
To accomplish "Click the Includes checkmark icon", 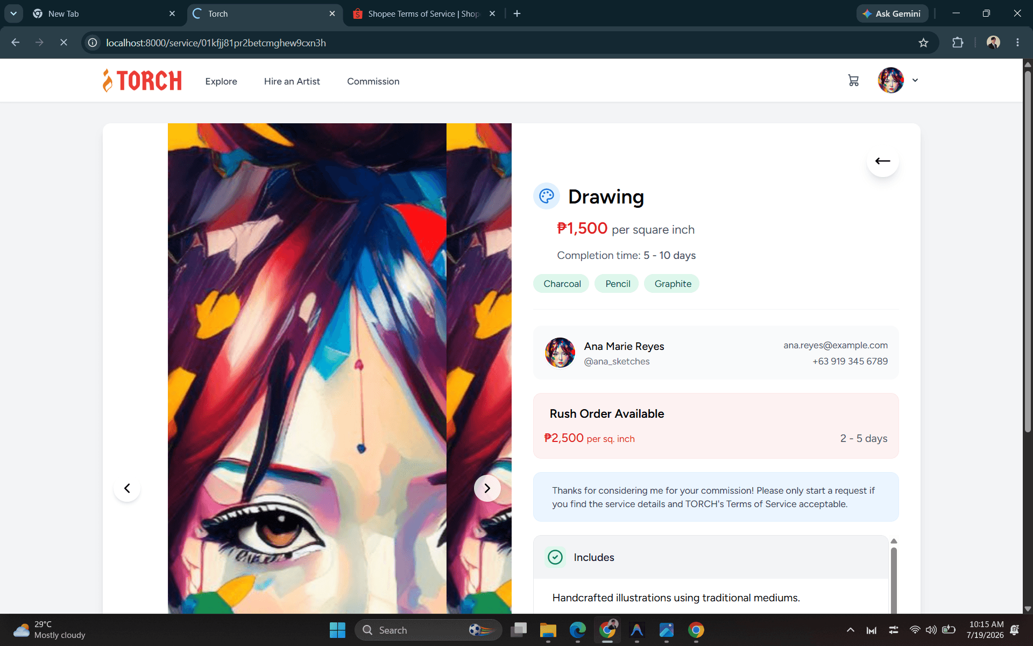I will coord(555,557).
